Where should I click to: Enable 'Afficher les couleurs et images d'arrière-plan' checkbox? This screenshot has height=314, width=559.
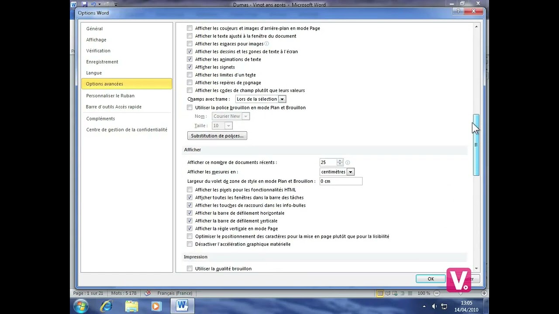[190, 28]
